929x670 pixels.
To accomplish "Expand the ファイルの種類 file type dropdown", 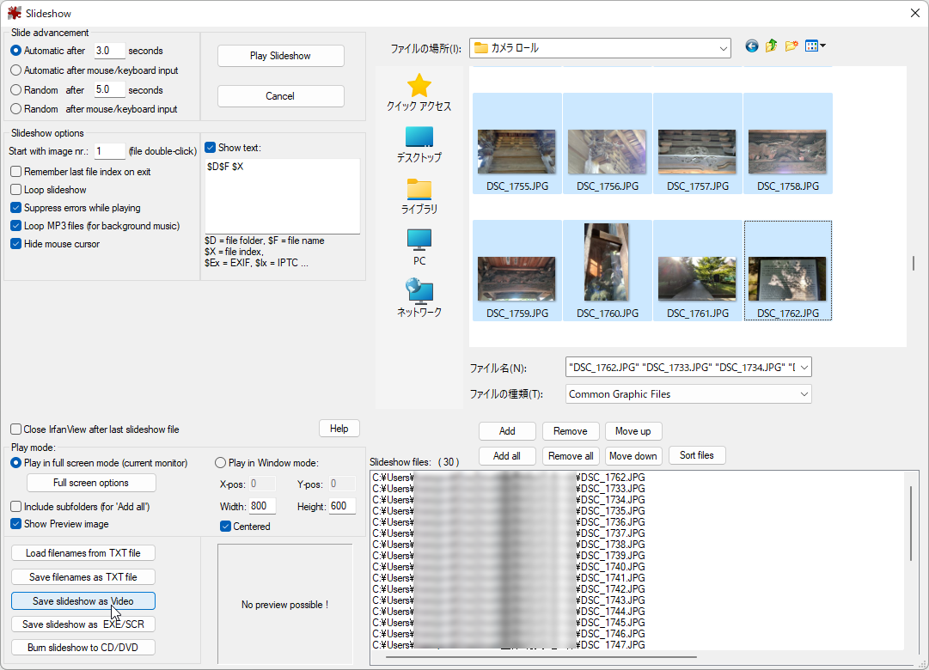I will (x=804, y=393).
